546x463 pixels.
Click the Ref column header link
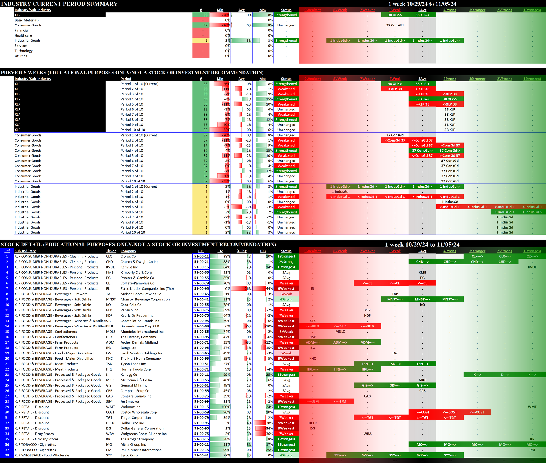coord(7,251)
